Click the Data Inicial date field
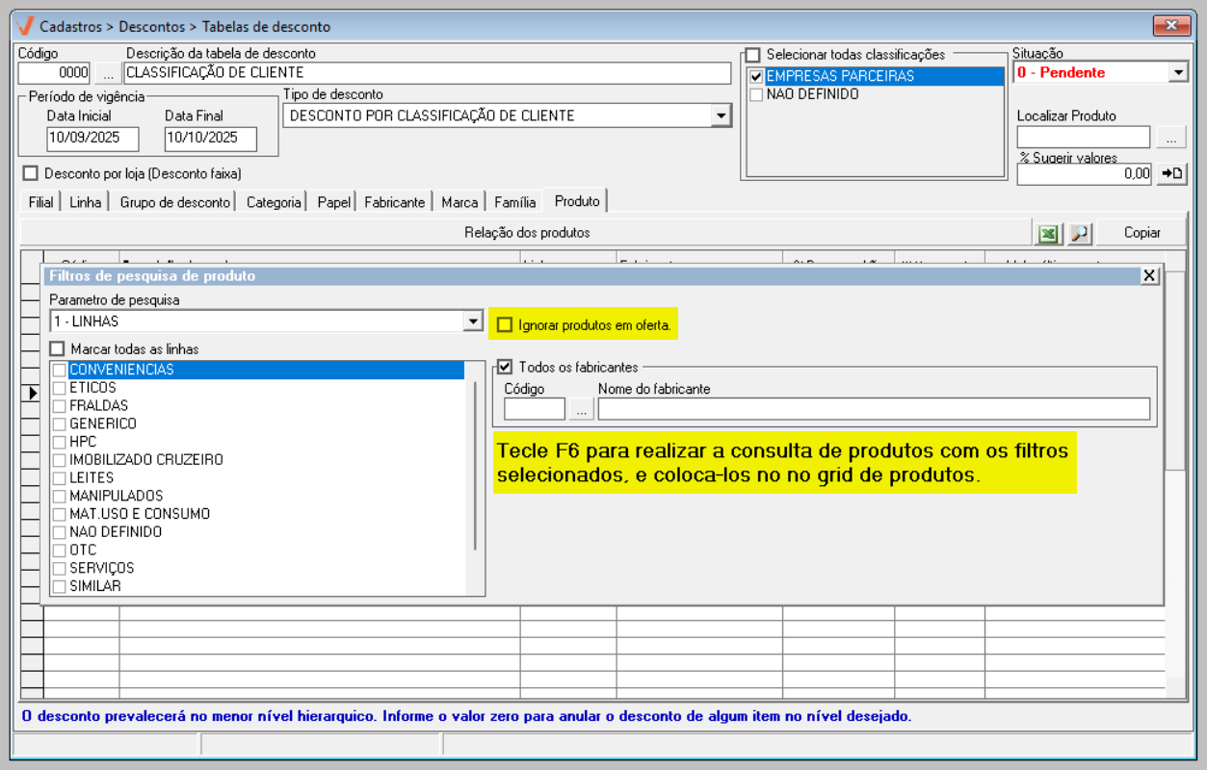The height and width of the screenshot is (770, 1207). coord(92,139)
